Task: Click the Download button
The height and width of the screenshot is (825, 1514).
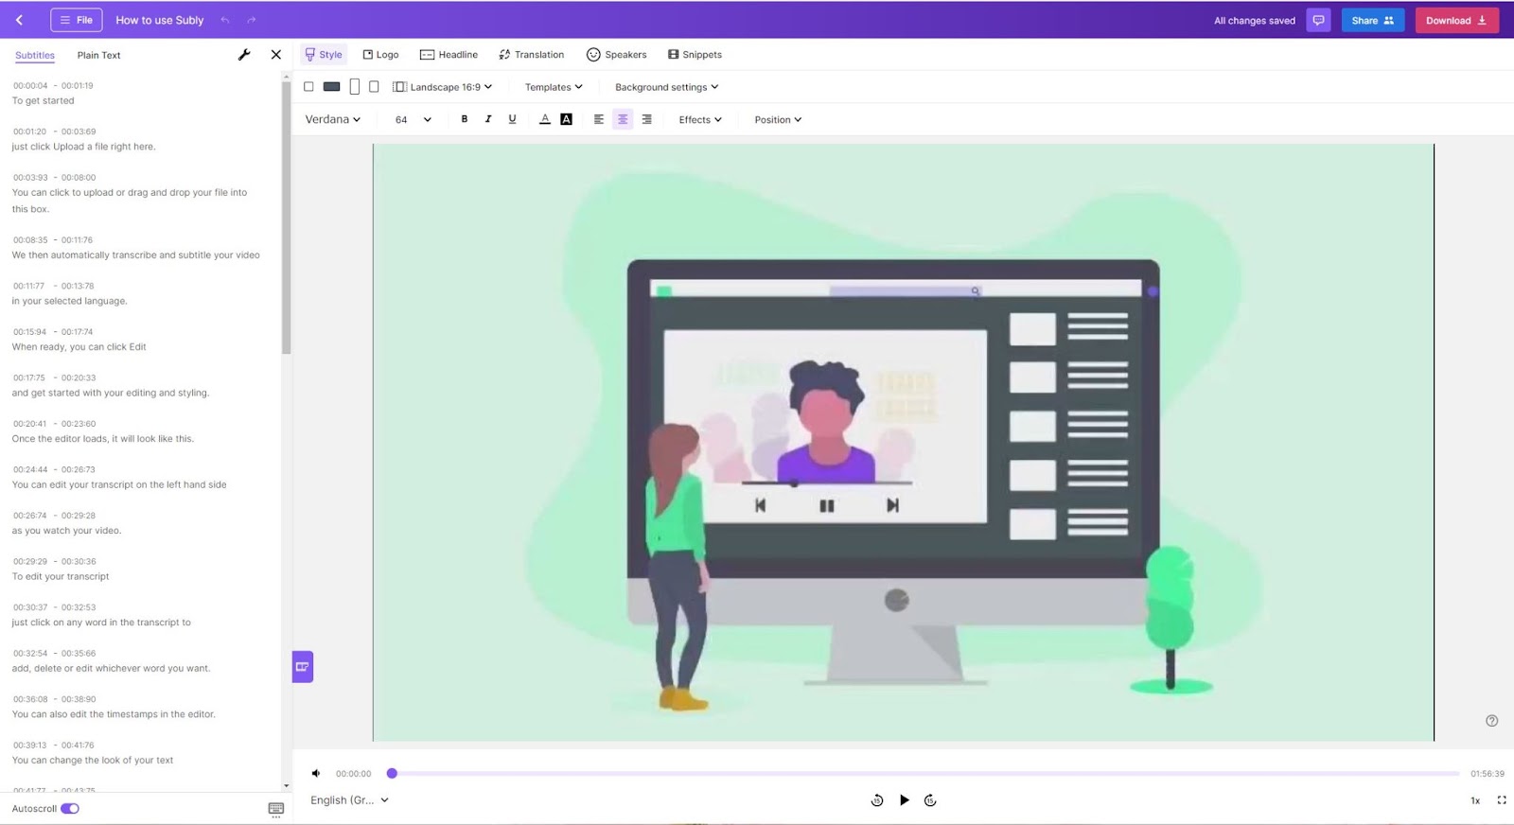Action: click(x=1456, y=20)
